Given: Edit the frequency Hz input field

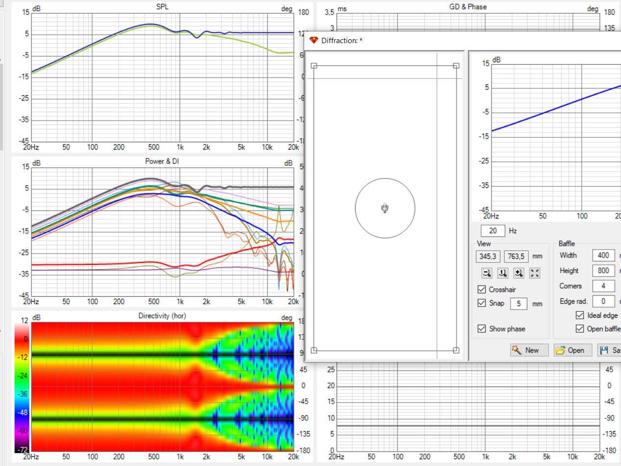Looking at the screenshot, I should tap(493, 231).
